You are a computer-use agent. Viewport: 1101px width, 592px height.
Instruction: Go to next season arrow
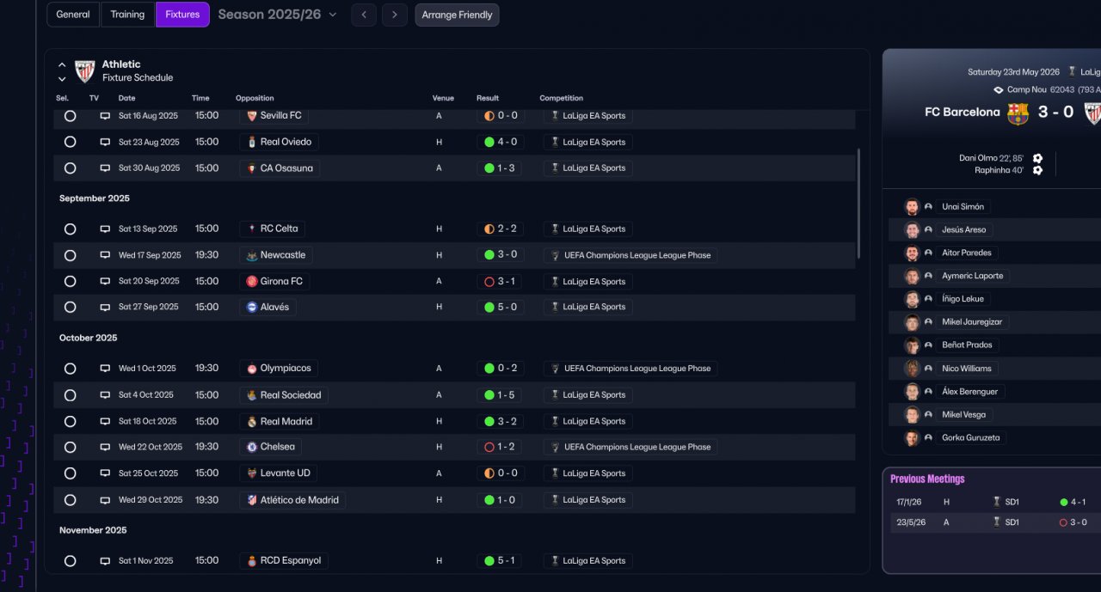395,15
